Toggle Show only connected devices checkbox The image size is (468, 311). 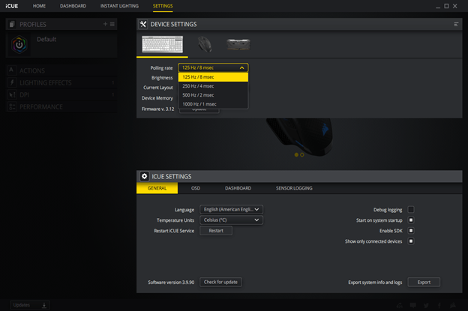[x=411, y=241]
